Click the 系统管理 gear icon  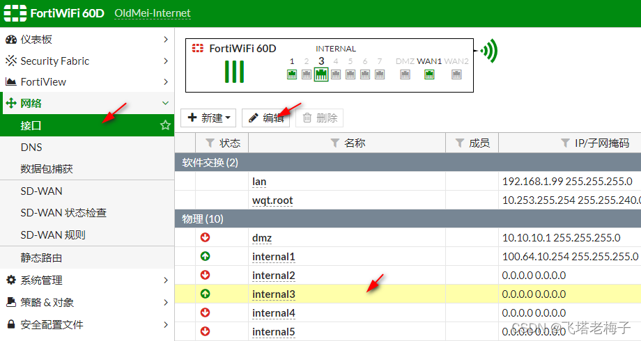[x=11, y=280]
